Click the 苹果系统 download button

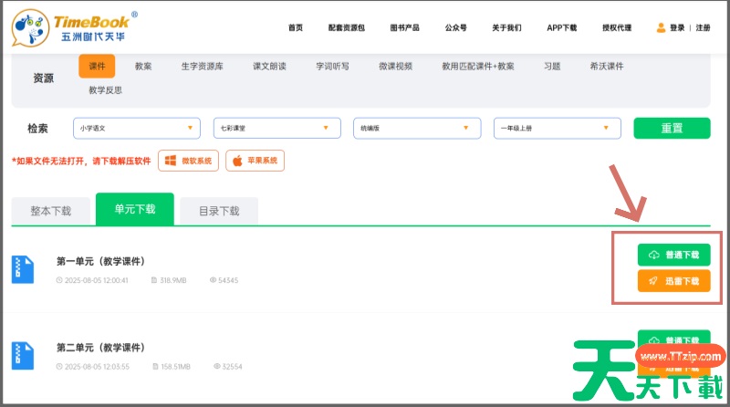coord(255,161)
